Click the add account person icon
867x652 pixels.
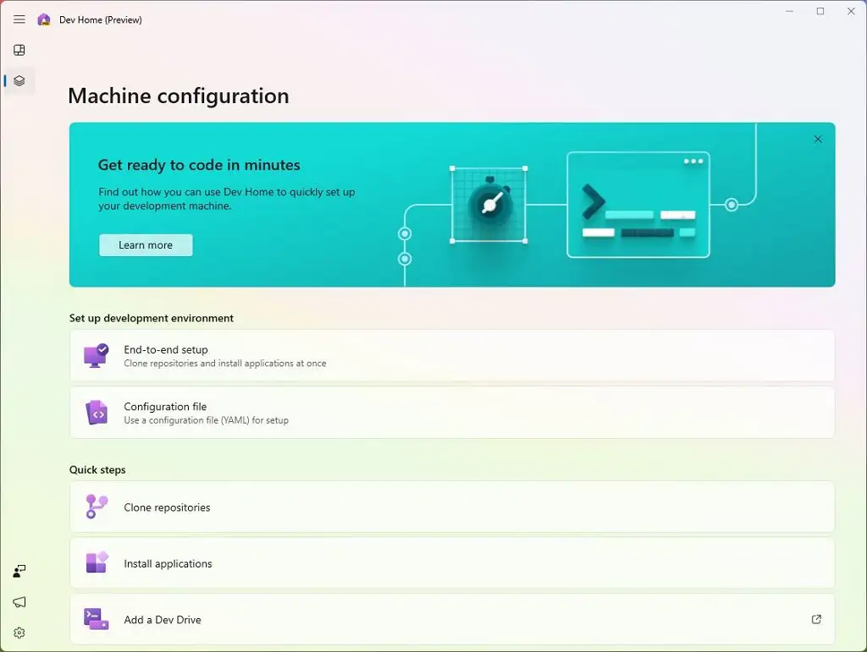(x=19, y=571)
